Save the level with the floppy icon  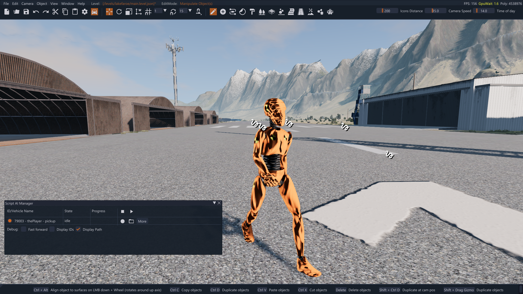tap(26, 12)
